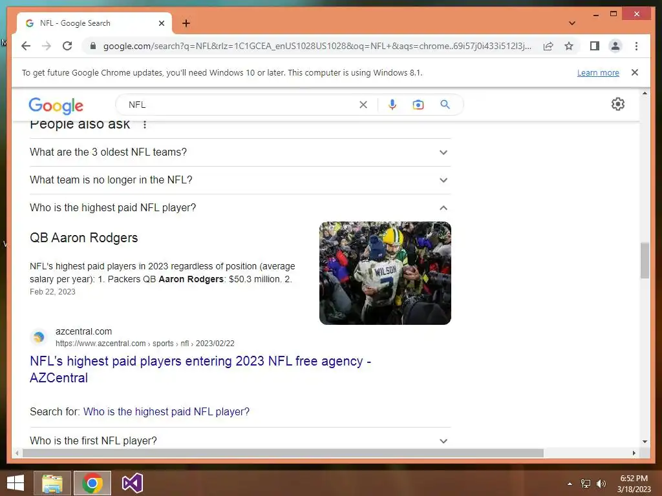Click the scroll up arrow
The width and height of the screenshot is (662, 496).
(x=645, y=93)
